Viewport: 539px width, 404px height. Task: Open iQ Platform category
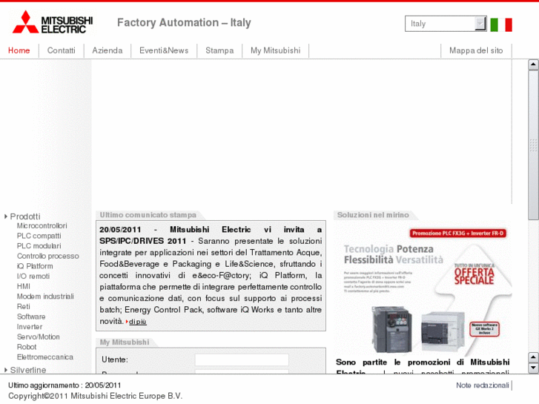click(35, 266)
